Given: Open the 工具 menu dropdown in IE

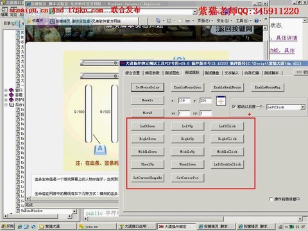Looking at the screenshot, I should pos(243,21).
